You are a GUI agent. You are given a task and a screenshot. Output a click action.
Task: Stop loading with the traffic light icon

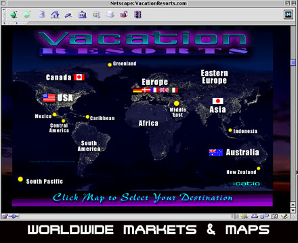pyautogui.click(x=137, y=15)
